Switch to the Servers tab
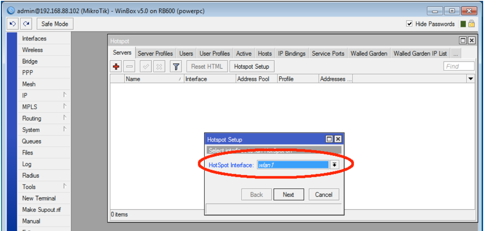Image resolution: width=484 pixels, height=231 pixels. click(122, 53)
